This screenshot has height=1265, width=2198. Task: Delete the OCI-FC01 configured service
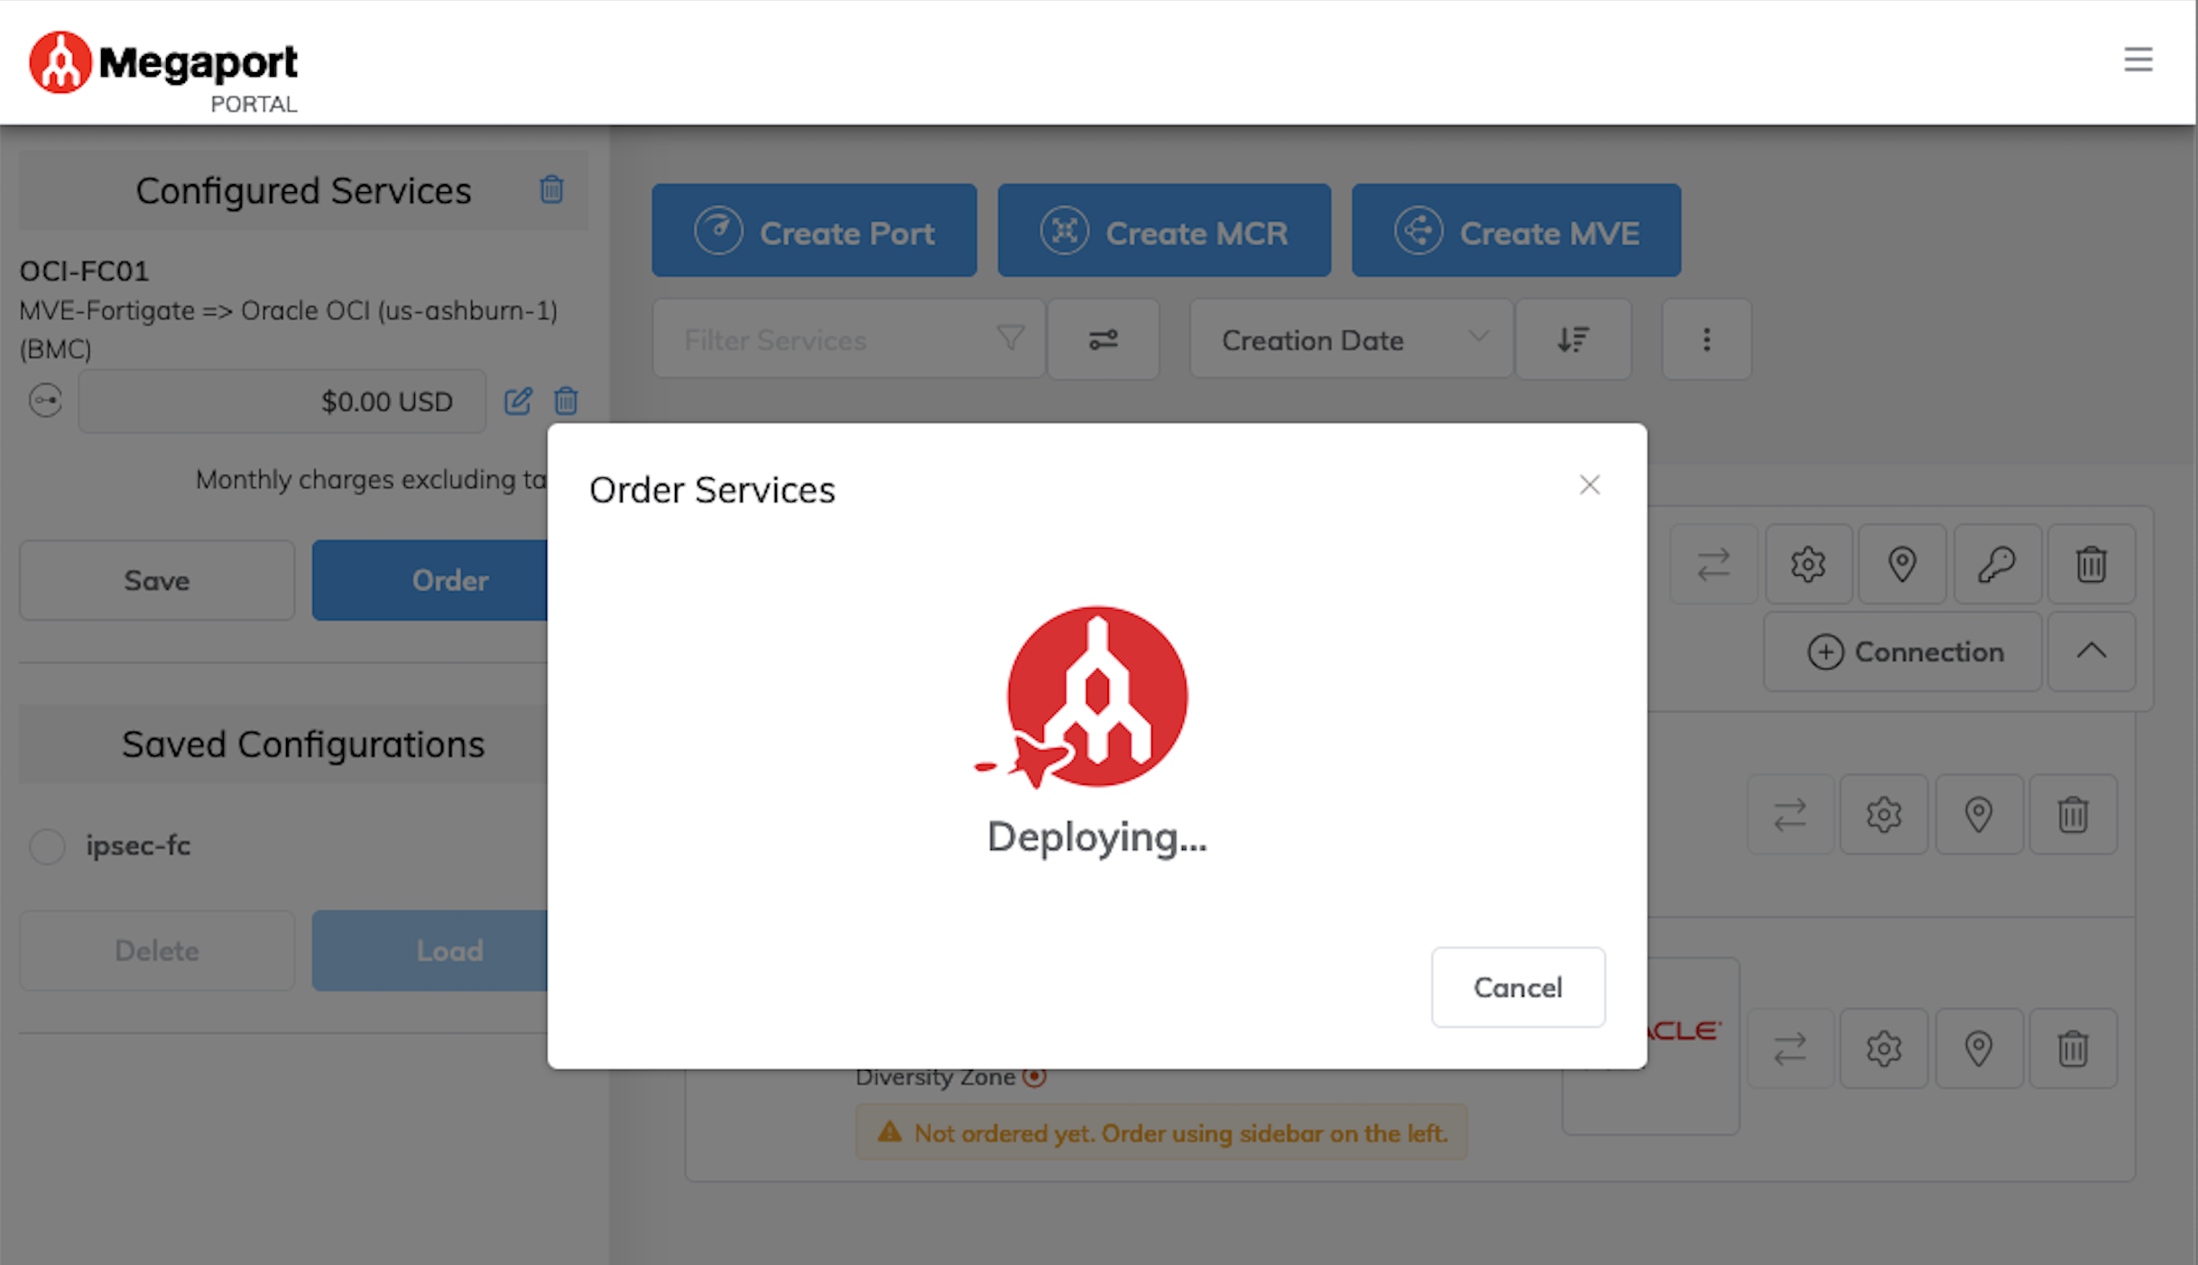[566, 401]
